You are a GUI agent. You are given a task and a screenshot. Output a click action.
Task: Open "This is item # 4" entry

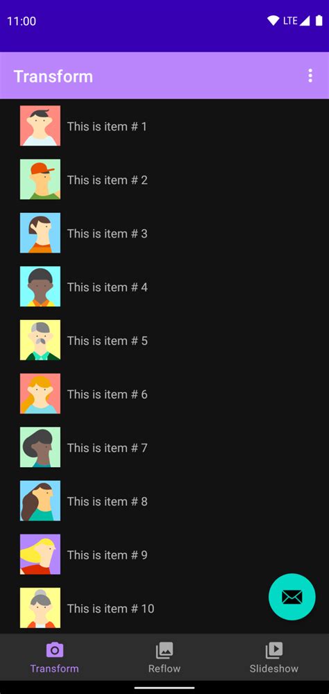click(164, 287)
